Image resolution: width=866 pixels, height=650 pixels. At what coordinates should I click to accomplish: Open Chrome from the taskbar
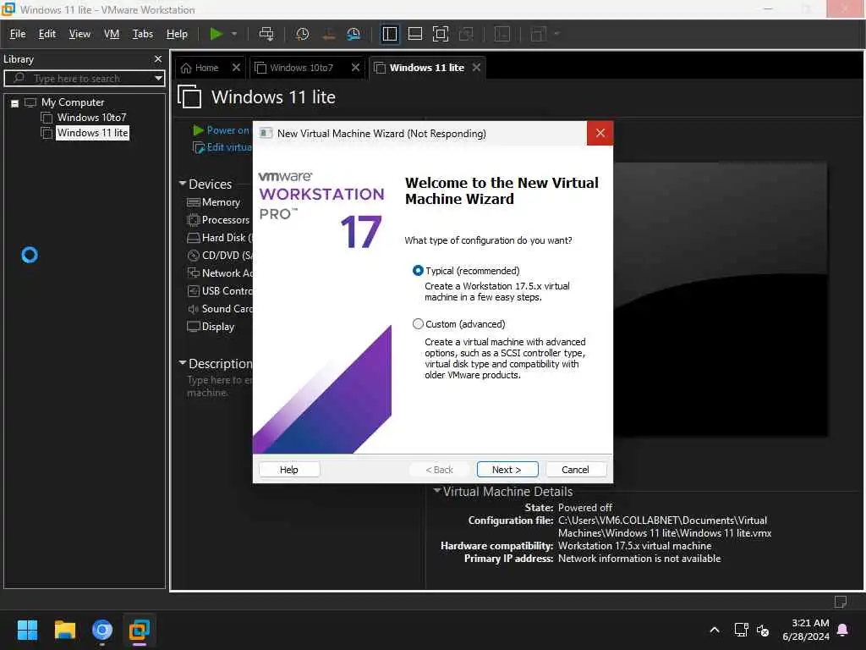[x=102, y=630]
